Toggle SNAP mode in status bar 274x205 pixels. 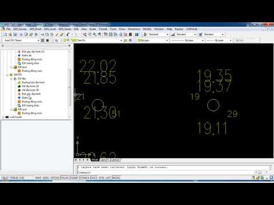[38, 178]
